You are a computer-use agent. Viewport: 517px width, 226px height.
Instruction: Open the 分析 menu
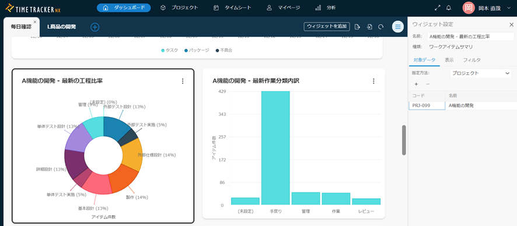click(326, 8)
